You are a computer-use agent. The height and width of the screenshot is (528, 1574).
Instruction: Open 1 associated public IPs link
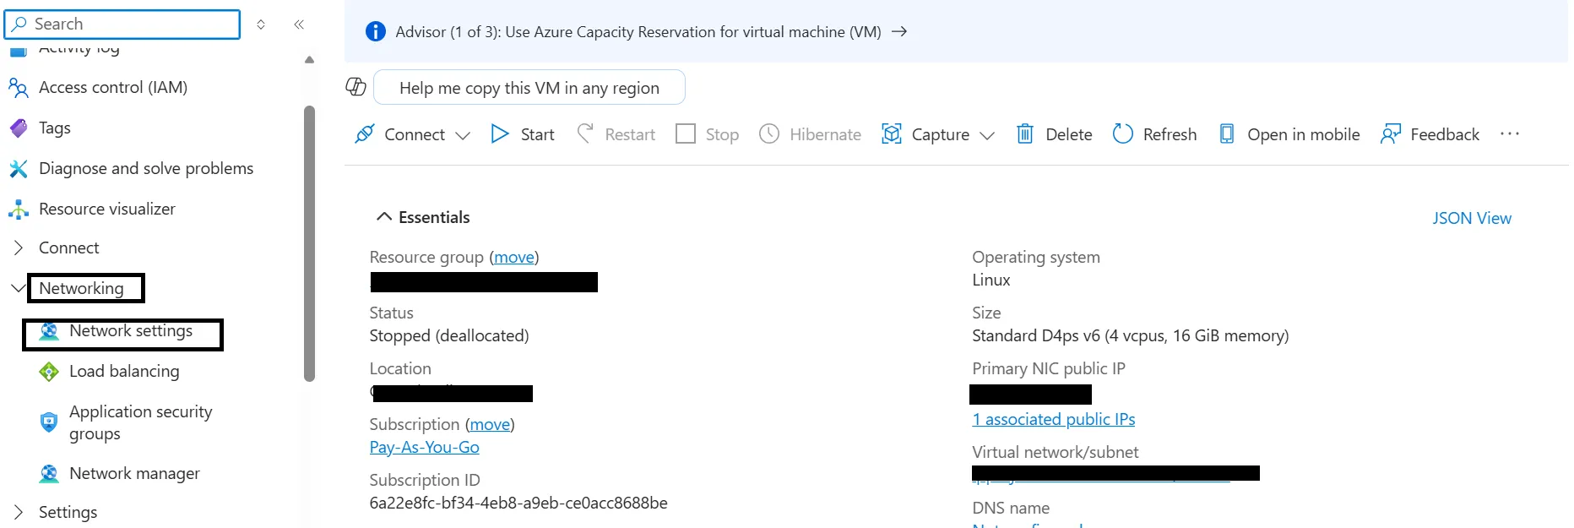tap(1054, 419)
